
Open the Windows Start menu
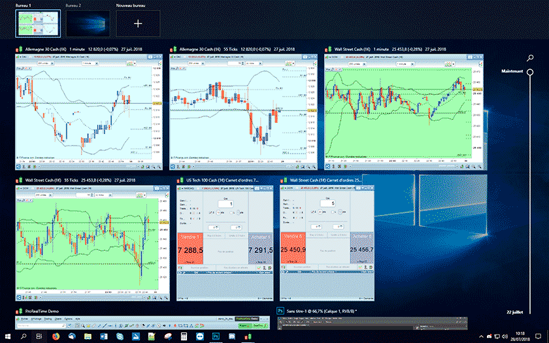point(7,336)
